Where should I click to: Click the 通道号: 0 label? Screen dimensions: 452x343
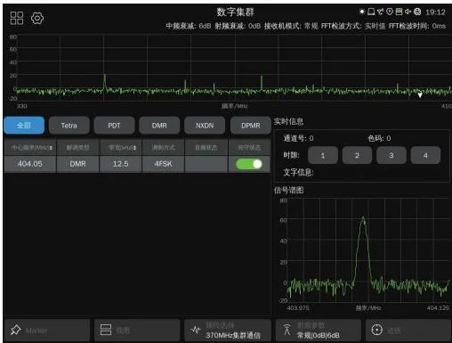point(299,138)
